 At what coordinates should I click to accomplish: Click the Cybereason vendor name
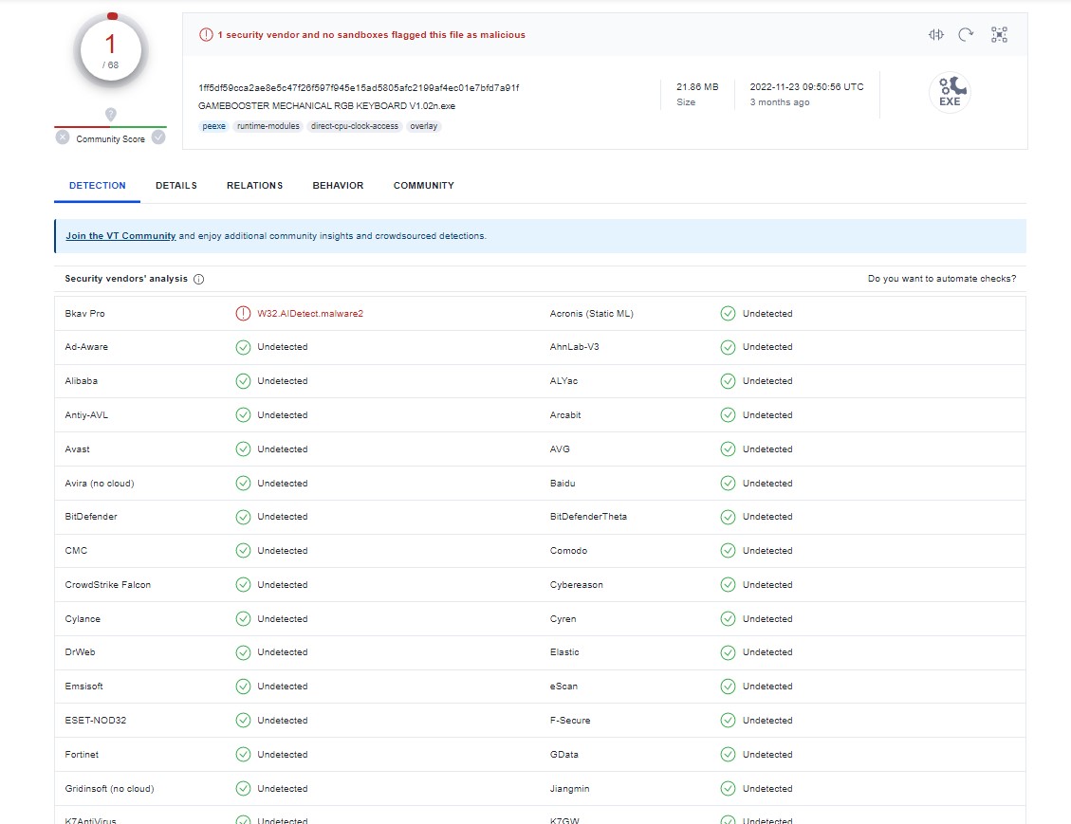[x=577, y=585]
